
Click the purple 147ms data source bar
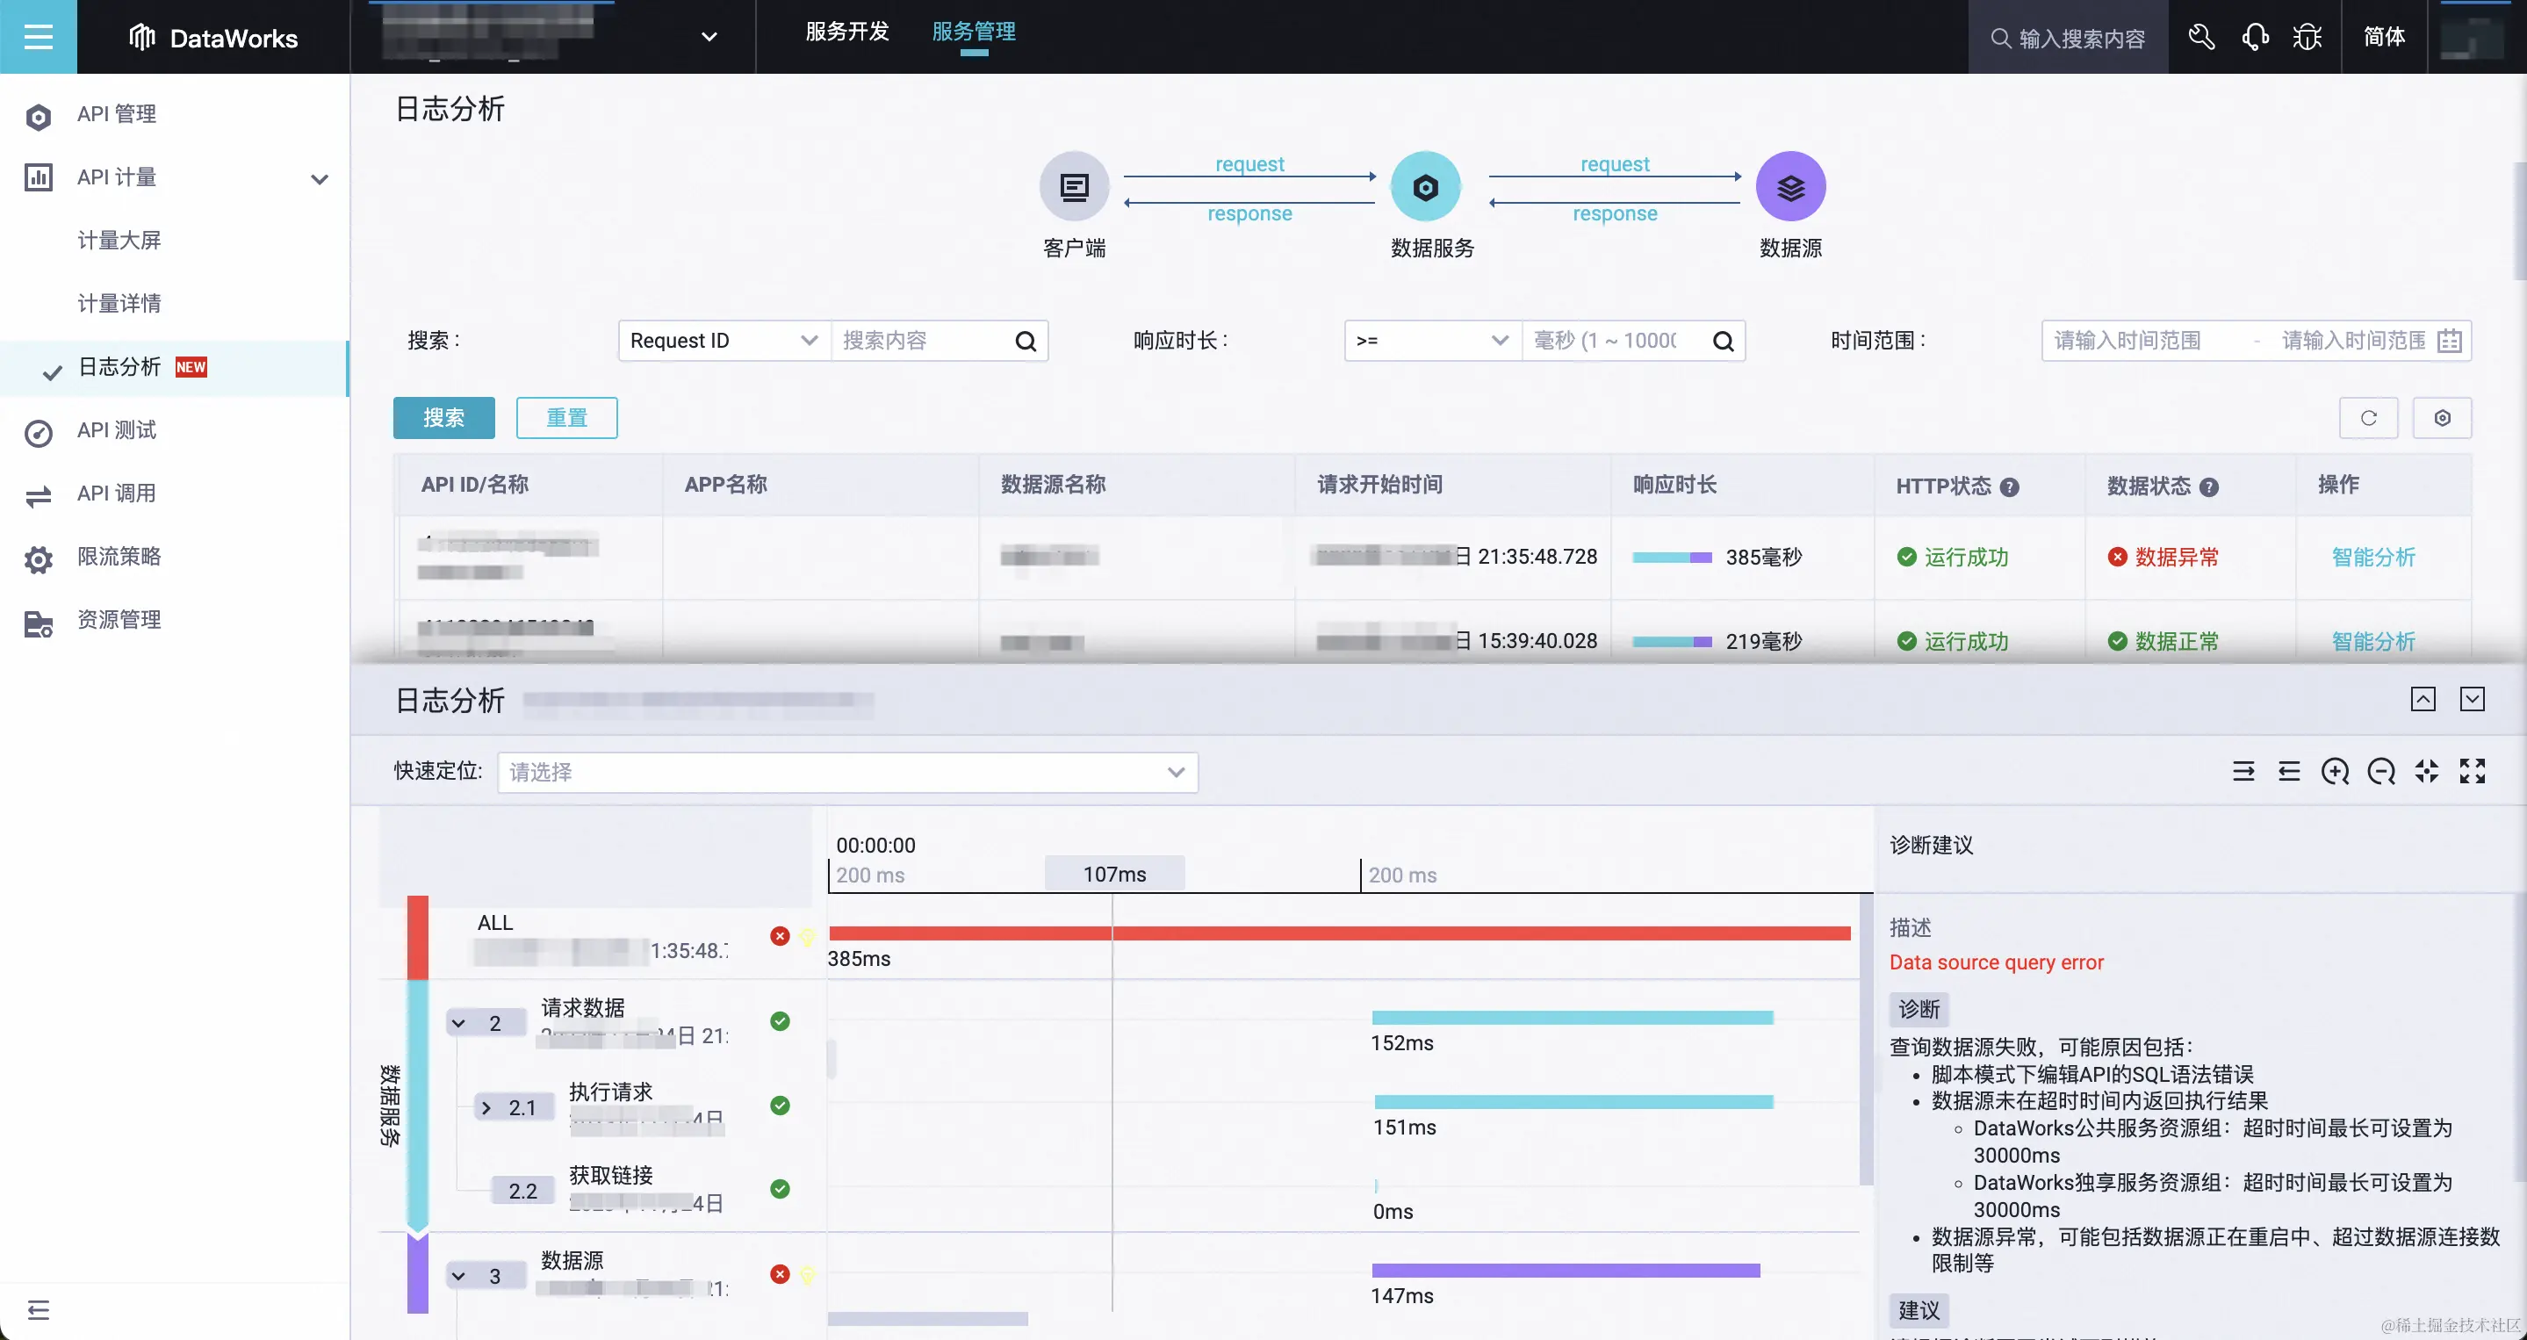point(1566,1271)
